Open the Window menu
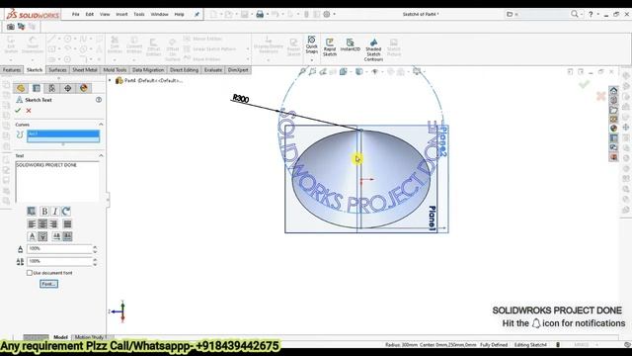Screen dimensions: 632x356 point(160,14)
